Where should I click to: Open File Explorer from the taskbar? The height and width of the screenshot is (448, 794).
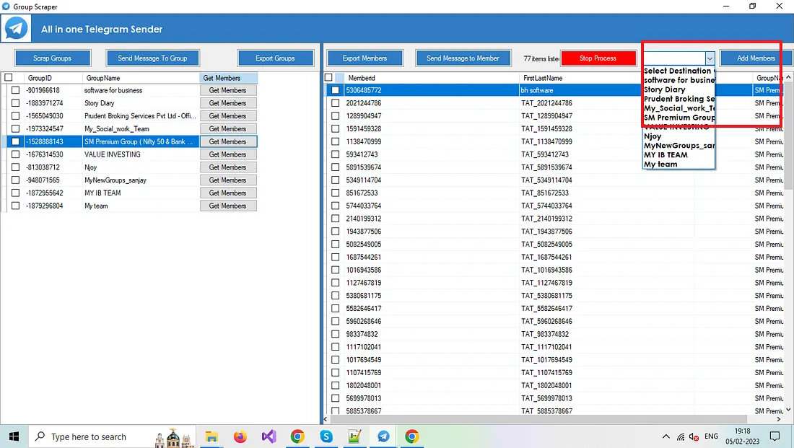coord(211,436)
